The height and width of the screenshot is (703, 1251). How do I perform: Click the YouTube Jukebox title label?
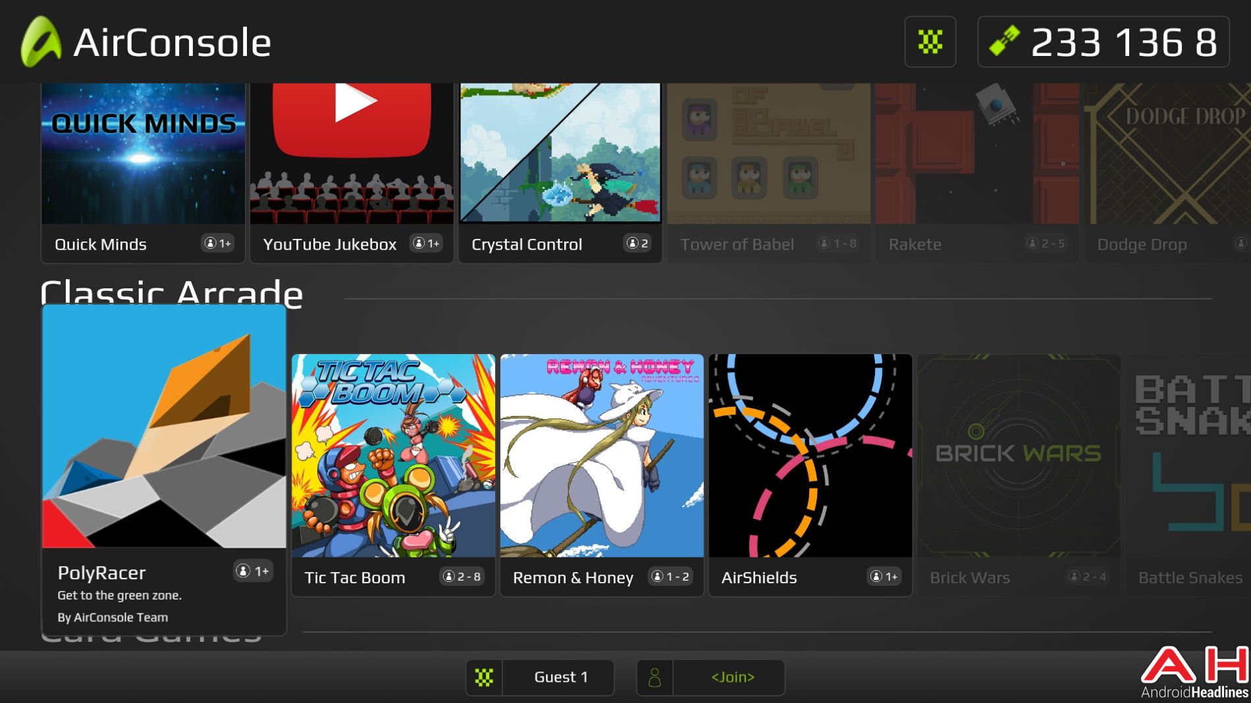330,244
